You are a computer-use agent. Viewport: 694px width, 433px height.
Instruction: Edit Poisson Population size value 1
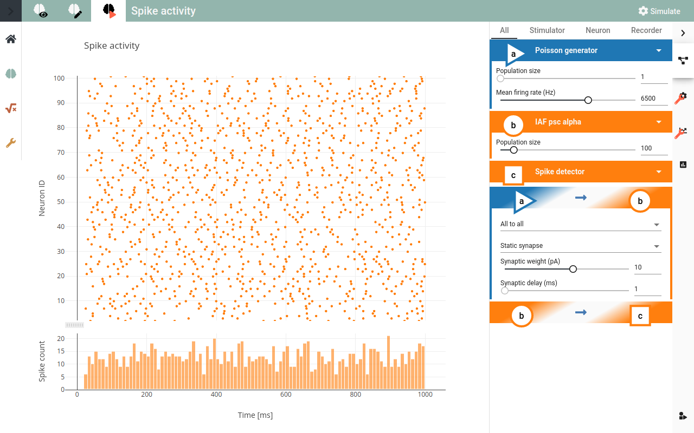click(x=654, y=77)
